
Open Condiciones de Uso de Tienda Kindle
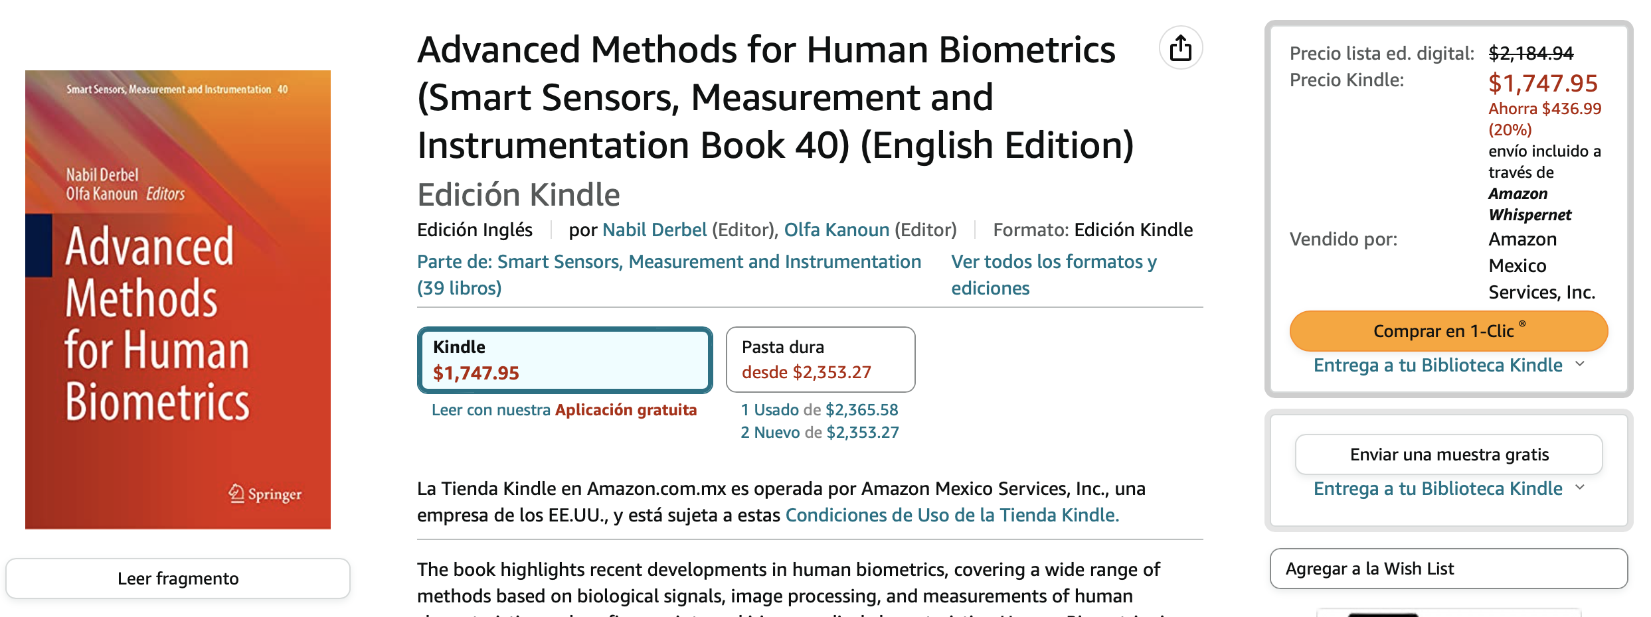pyautogui.click(x=951, y=515)
